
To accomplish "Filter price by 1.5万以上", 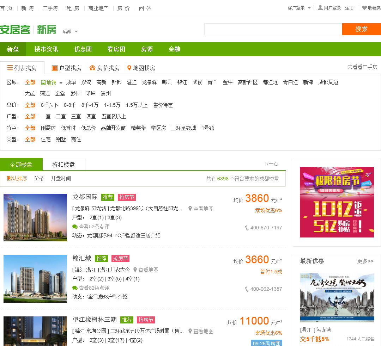I will click(x=137, y=105).
